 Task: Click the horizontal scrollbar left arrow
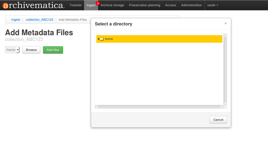(97, 107)
